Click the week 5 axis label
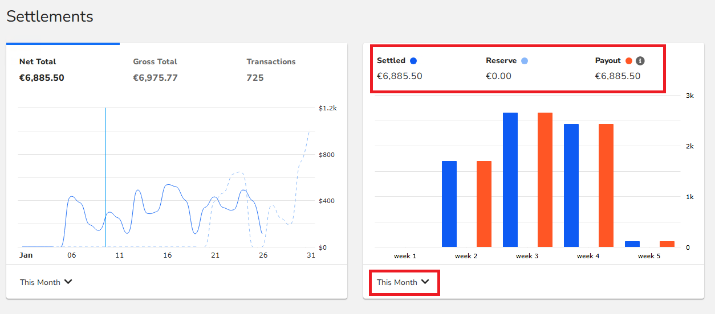Screen dimensions: 715x314 tap(649, 256)
